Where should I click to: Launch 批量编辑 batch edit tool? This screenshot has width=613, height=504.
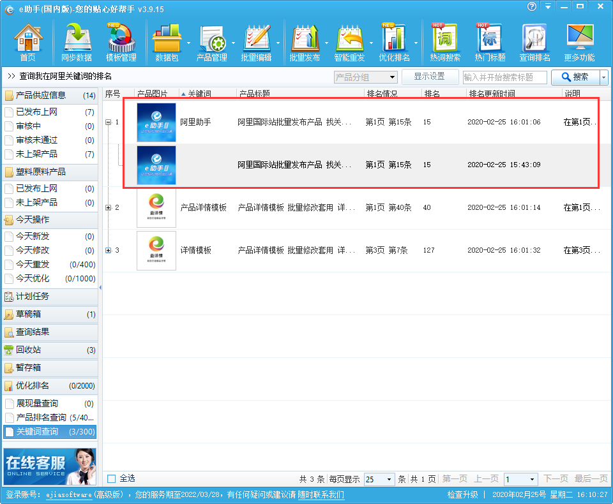(257, 43)
